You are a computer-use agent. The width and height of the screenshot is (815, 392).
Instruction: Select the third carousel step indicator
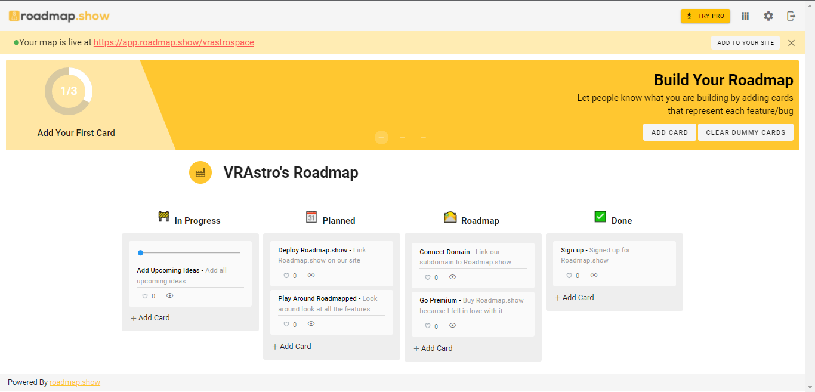coord(423,137)
